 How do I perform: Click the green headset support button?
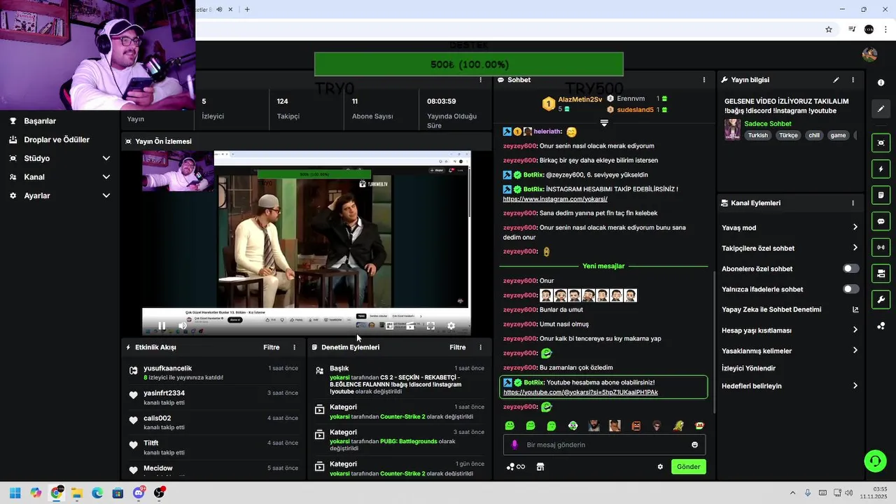[875, 461]
